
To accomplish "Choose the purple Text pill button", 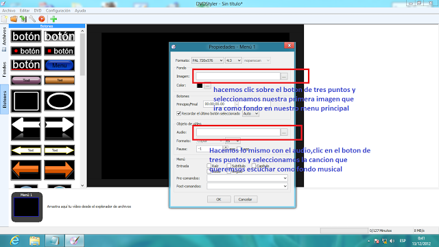I will pos(26,80).
